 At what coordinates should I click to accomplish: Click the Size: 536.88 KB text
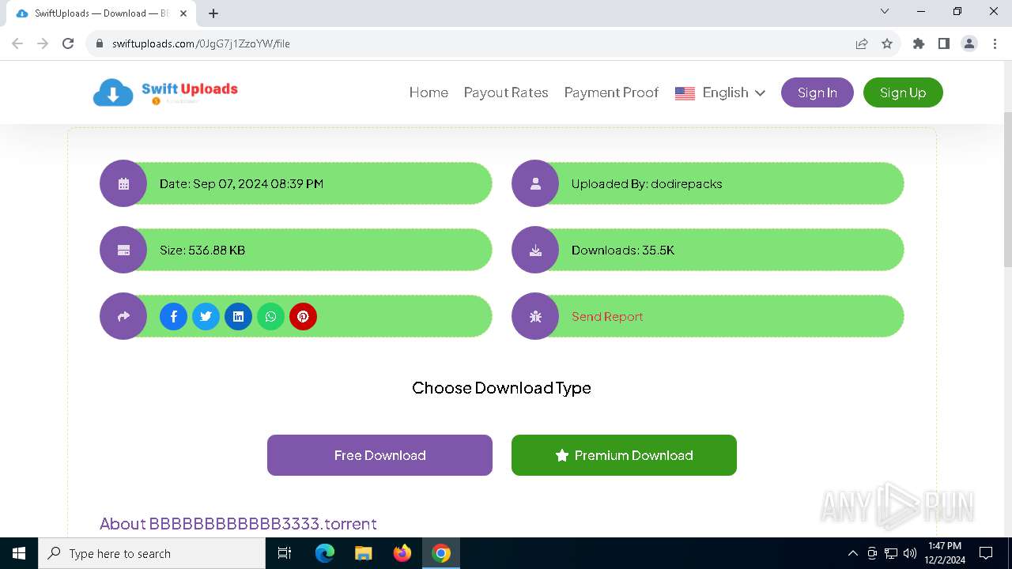(202, 251)
